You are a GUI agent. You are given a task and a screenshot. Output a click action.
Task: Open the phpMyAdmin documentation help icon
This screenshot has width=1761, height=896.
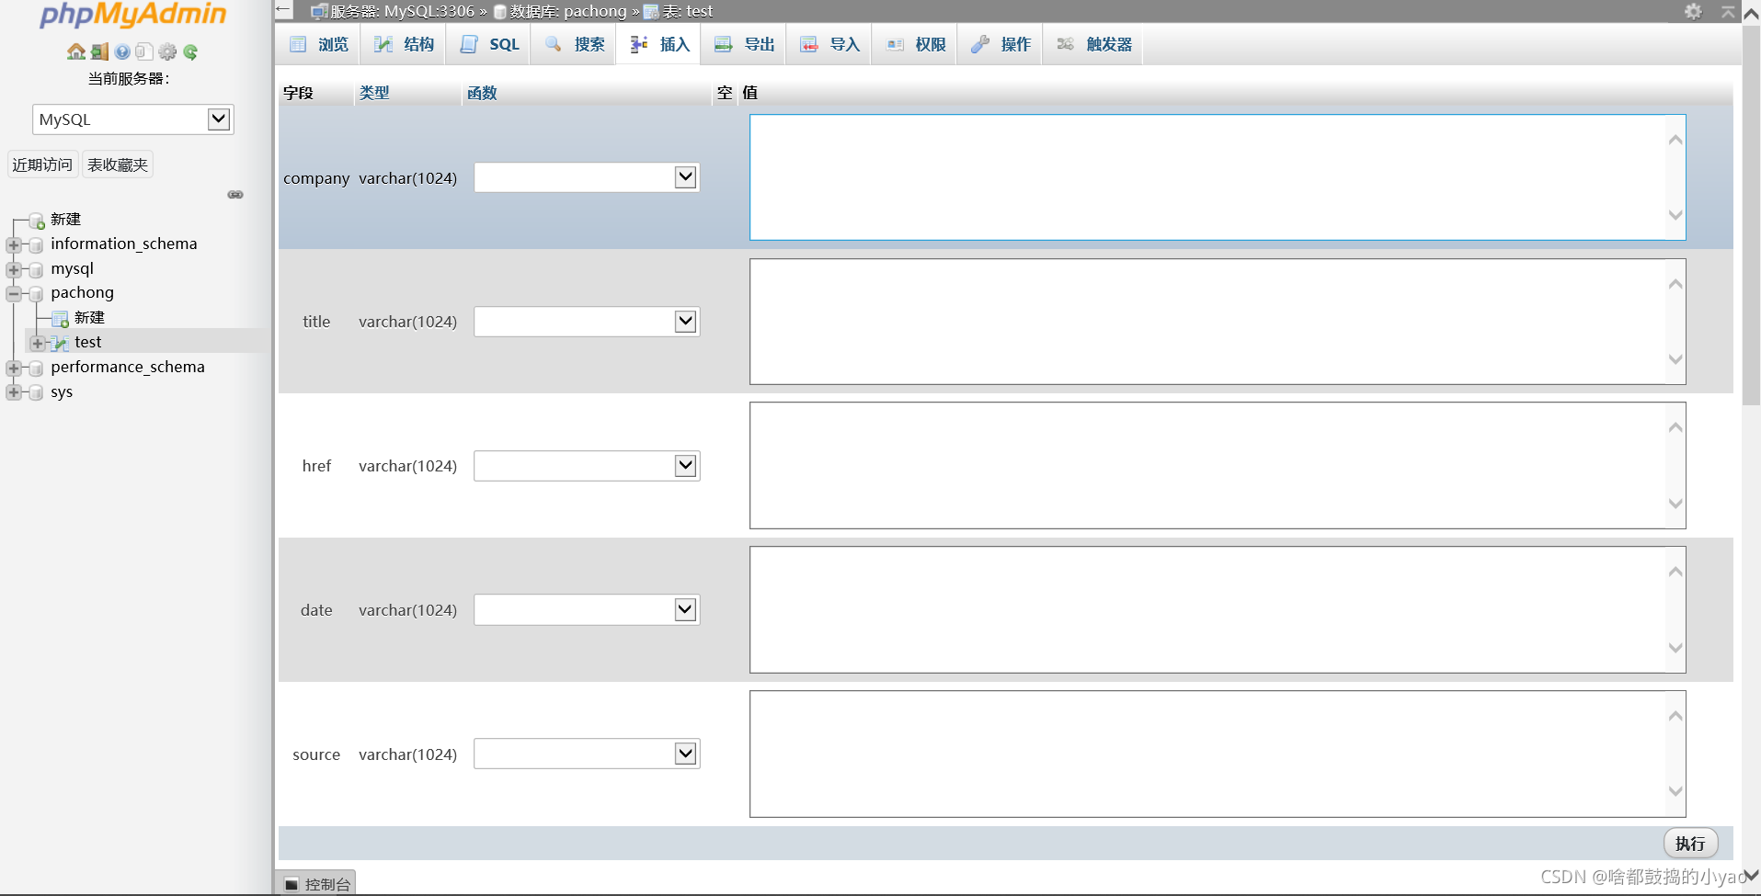coord(121,52)
